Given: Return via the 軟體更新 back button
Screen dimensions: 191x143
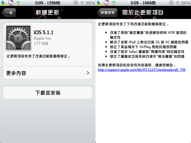Looking at the screenshot, I should tap(107, 13).
